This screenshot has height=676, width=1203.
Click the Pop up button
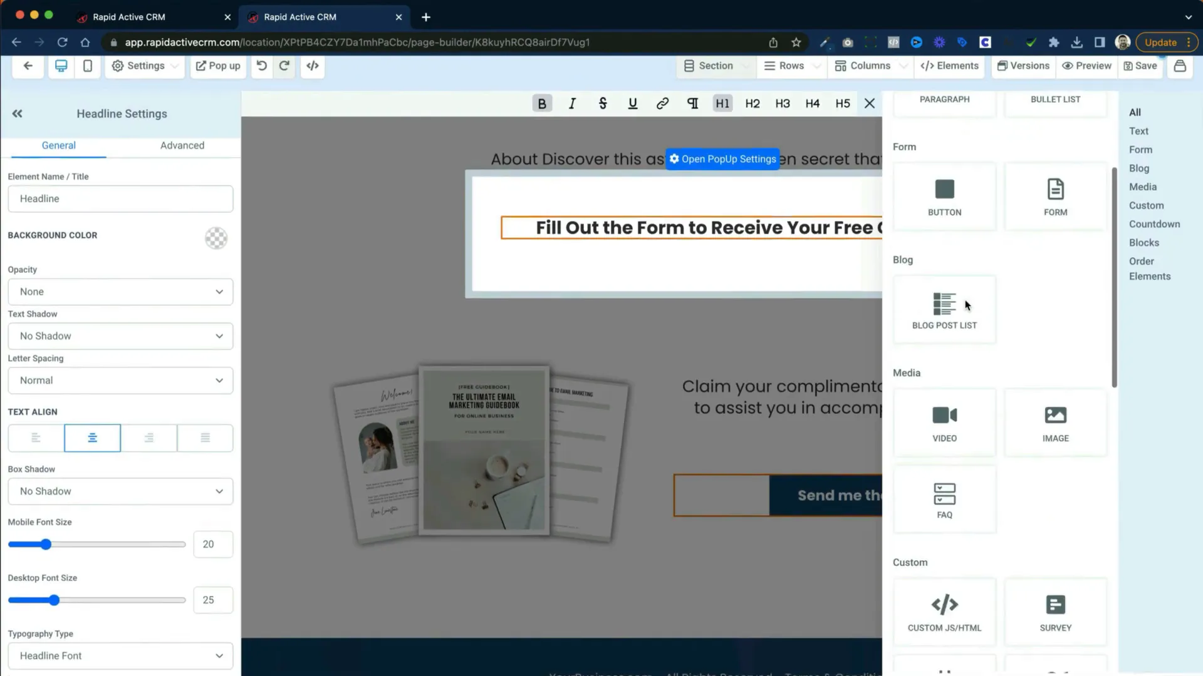pos(218,66)
